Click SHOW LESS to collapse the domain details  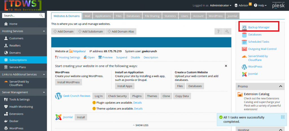click(x=141, y=125)
